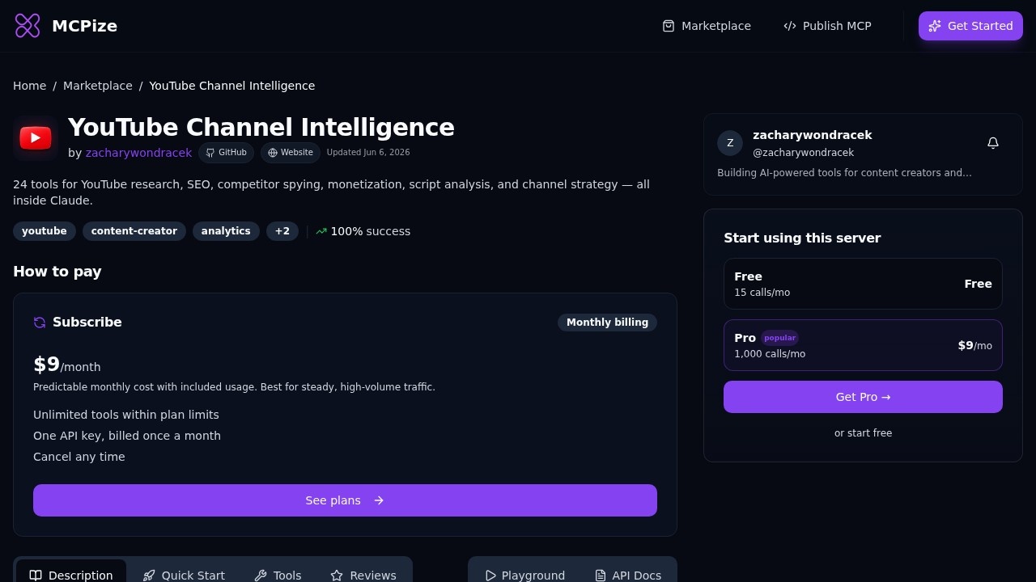This screenshot has height=582, width=1036.
Task: Select the Pro plan option
Action: click(x=863, y=345)
